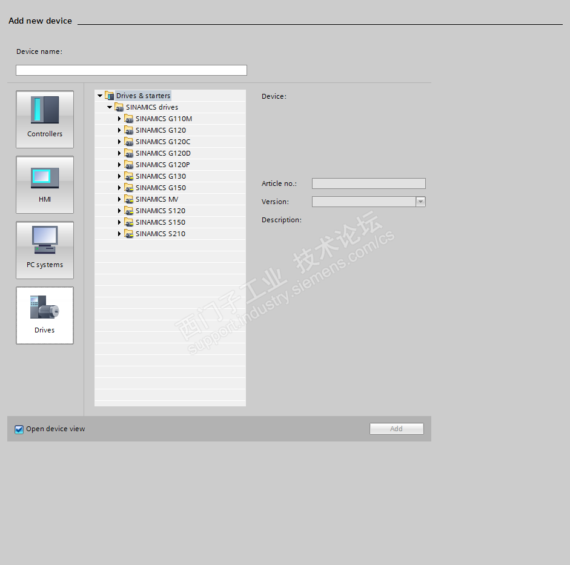
Task: Expand the SINAMICS S150 node
Action: click(119, 222)
